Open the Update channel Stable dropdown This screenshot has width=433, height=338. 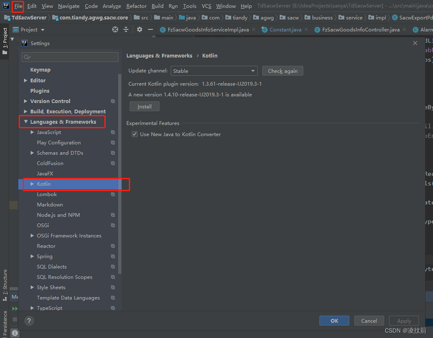pos(214,71)
